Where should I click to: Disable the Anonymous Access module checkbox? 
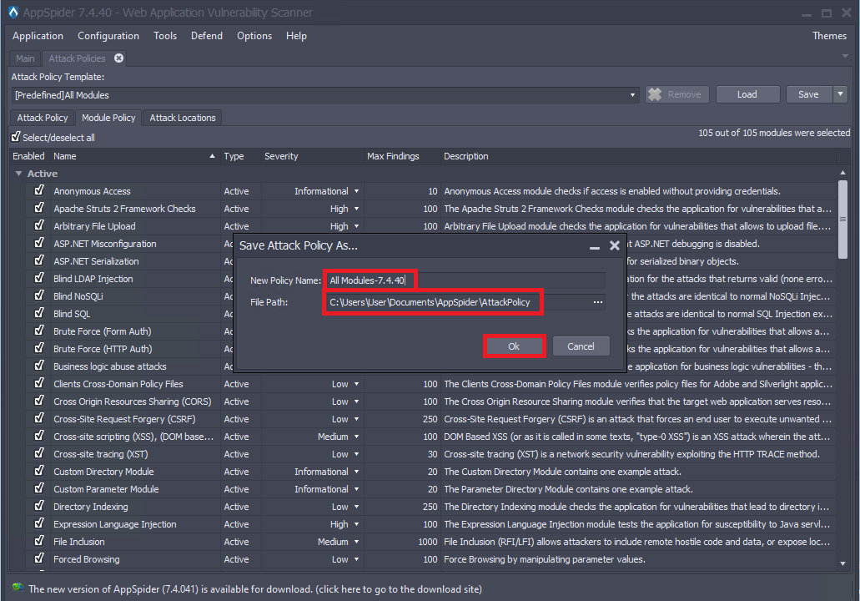39,190
